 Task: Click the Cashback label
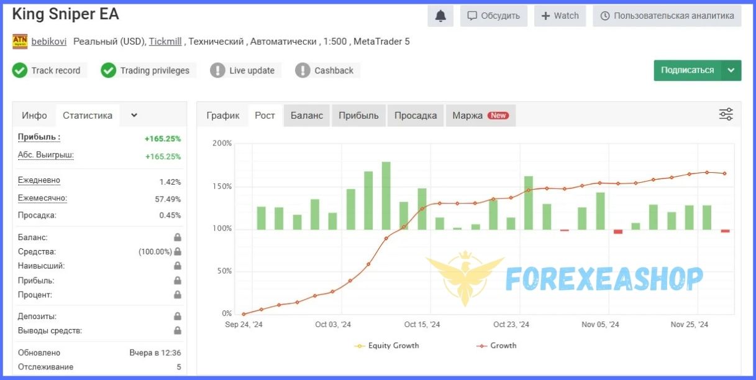click(334, 71)
